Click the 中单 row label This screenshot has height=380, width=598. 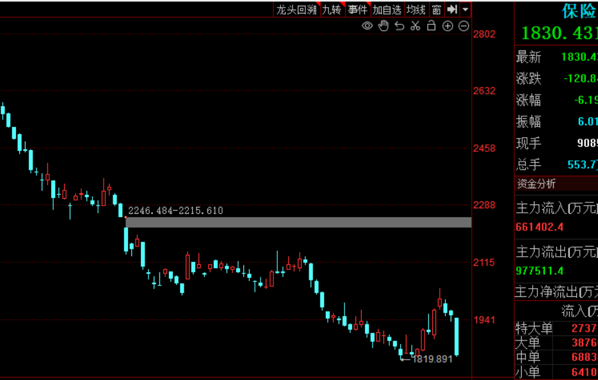point(528,357)
